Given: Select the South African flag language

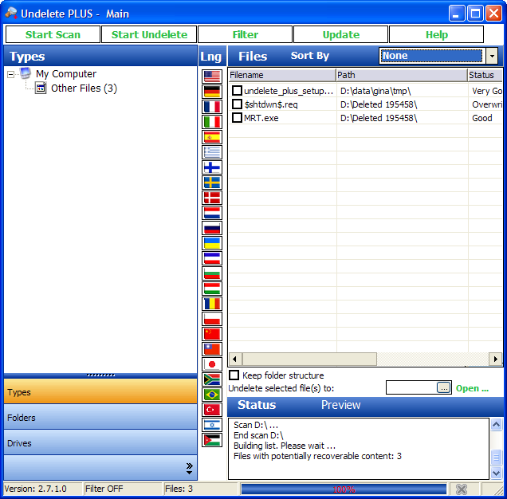Looking at the screenshot, I should (x=212, y=379).
